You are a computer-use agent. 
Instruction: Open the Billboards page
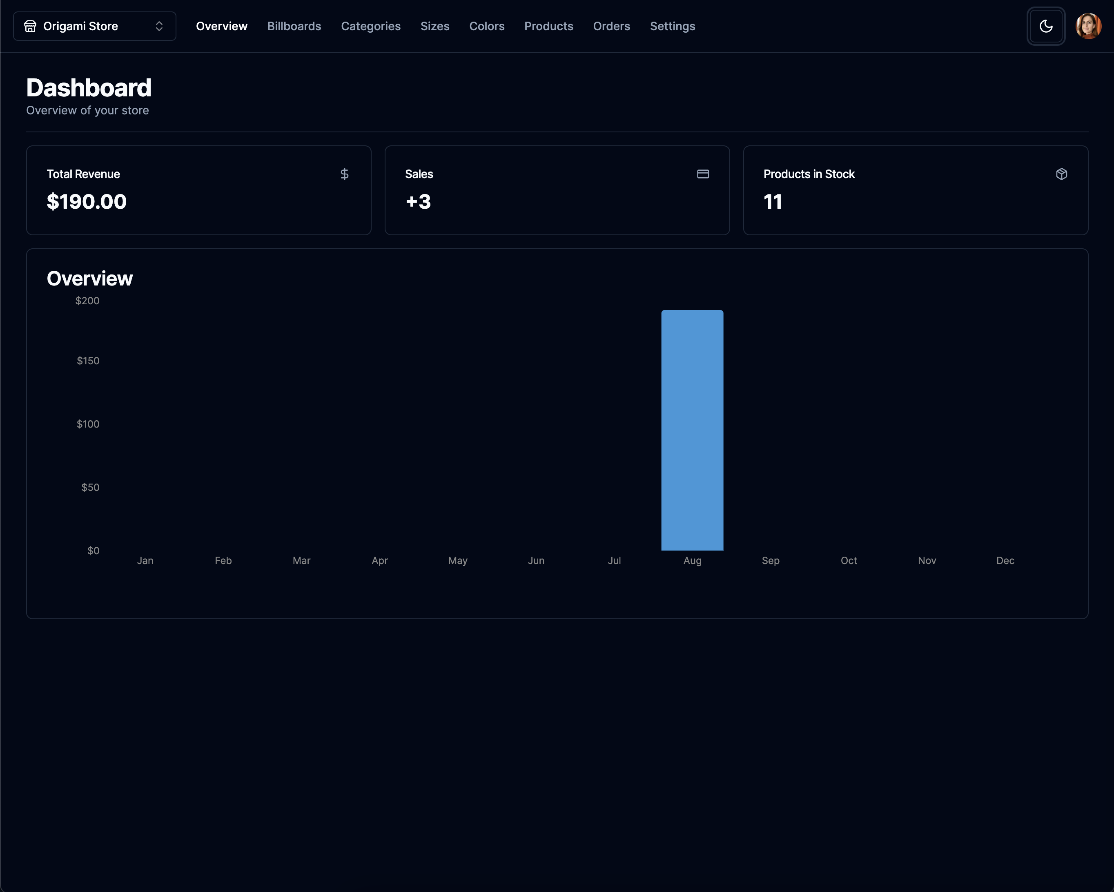(294, 27)
